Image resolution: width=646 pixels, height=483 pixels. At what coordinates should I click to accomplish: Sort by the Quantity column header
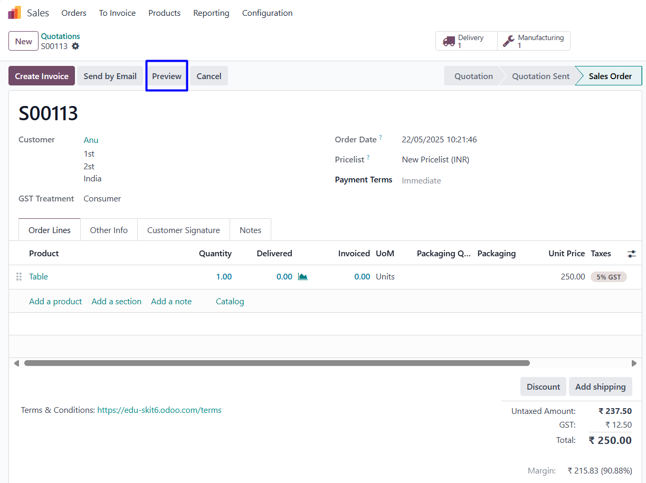[x=215, y=254]
